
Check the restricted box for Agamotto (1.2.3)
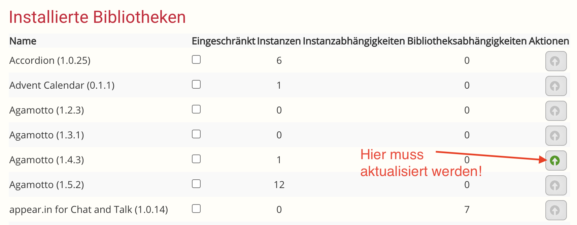point(196,109)
